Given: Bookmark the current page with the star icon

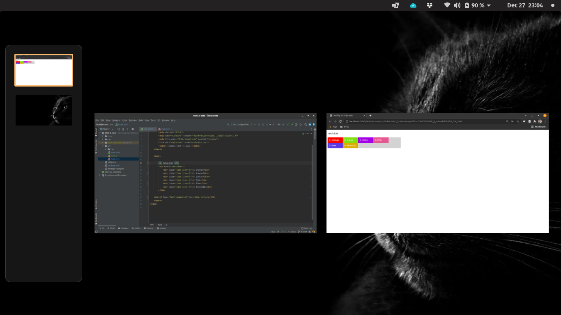Looking at the screenshot, I should click(x=518, y=121).
